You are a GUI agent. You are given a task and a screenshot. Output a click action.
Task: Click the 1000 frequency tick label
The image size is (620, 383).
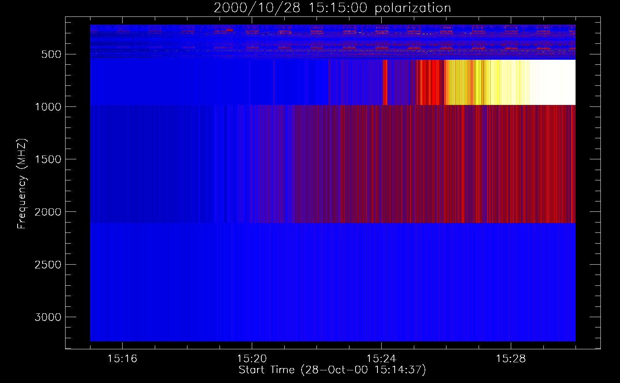[x=48, y=107]
